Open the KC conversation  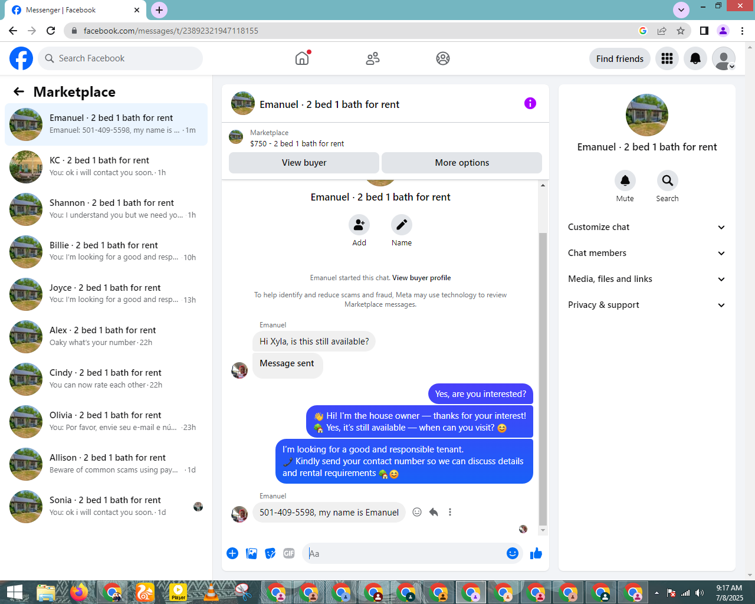coord(106,166)
